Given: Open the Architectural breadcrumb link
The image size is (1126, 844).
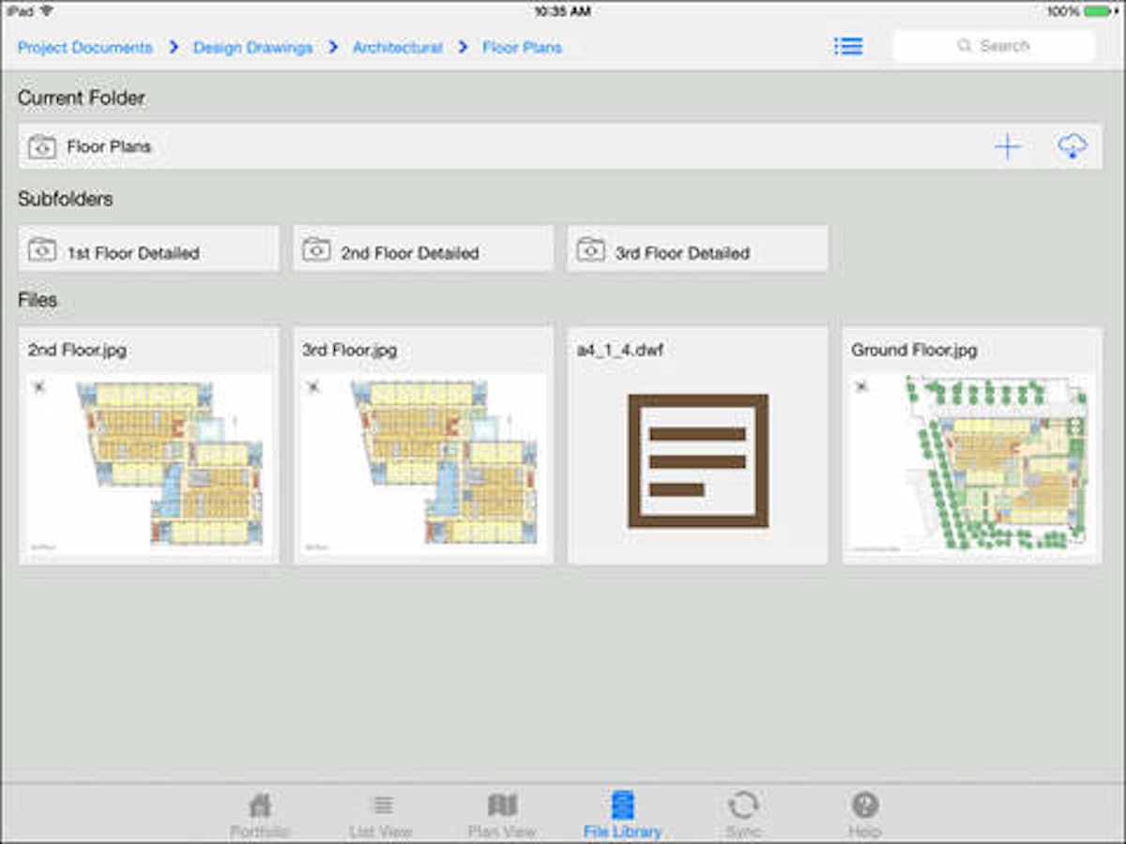Looking at the screenshot, I should (x=396, y=46).
